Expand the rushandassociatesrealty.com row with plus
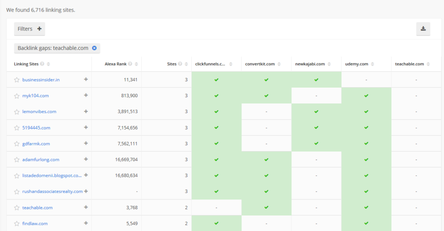Screen dimensions: 444x231 coord(86,191)
